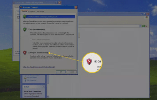Screen dimensions: 157x100
Task: Select the General tab in Windows Firewall
Action: pyautogui.click(x=24, y=11)
